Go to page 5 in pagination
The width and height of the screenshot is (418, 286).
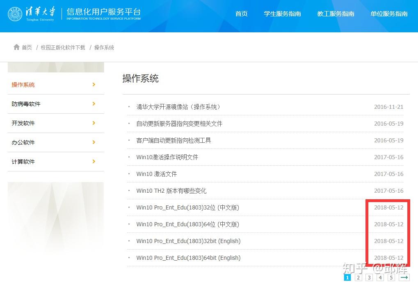pyautogui.click(x=391, y=277)
